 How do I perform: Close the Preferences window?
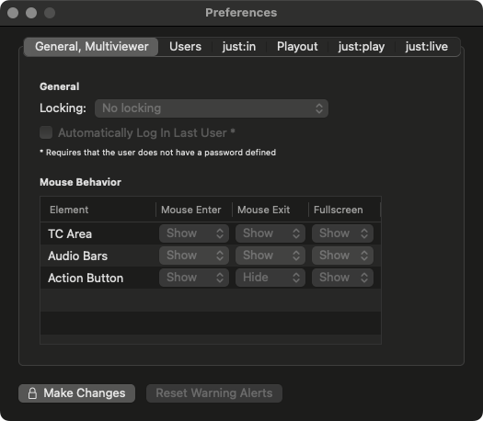[13, 13]
